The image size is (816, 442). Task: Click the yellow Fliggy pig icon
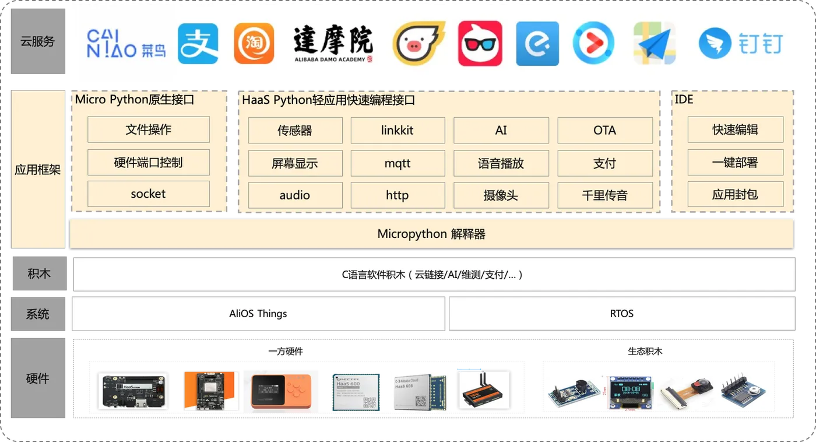point(418,43)
